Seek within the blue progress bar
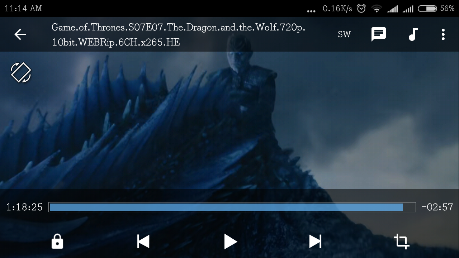 [x=232, y=207]
